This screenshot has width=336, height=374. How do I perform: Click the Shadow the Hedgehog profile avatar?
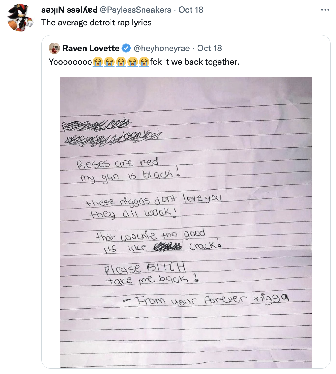(x=21, y=18)
